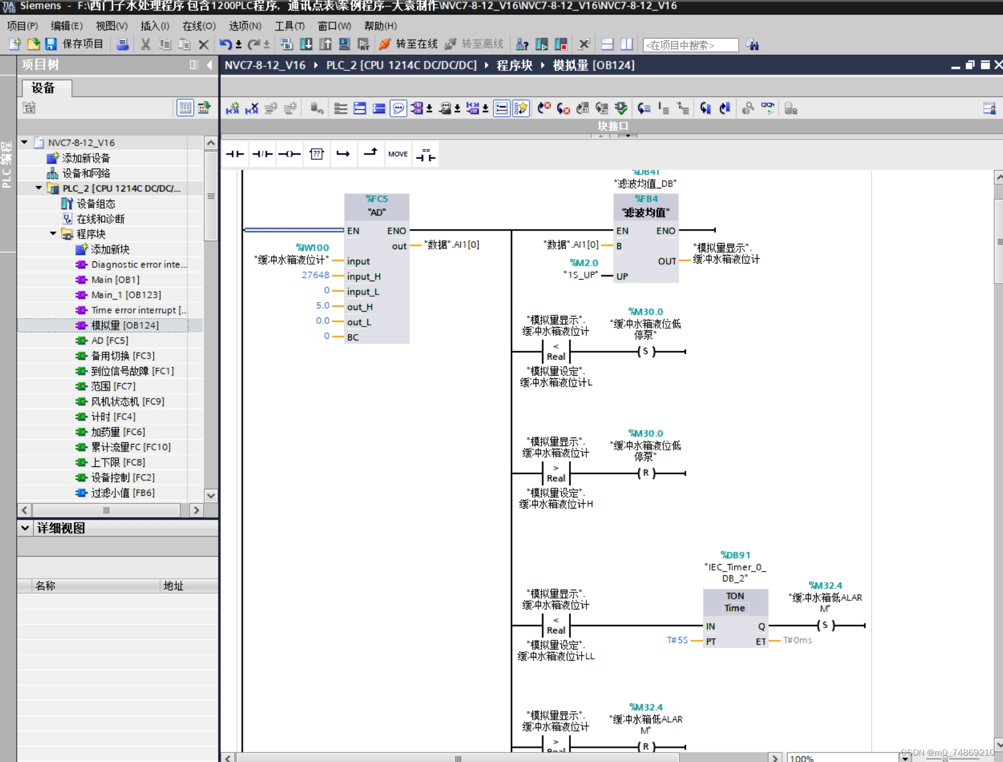
Task: Click the Open project folder icon
Action: 33,44
